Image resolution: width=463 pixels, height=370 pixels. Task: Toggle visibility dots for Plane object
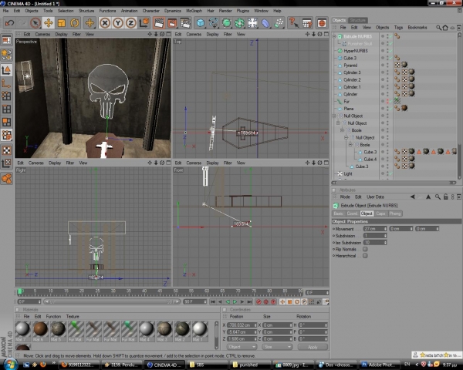[x=387, y=109]
